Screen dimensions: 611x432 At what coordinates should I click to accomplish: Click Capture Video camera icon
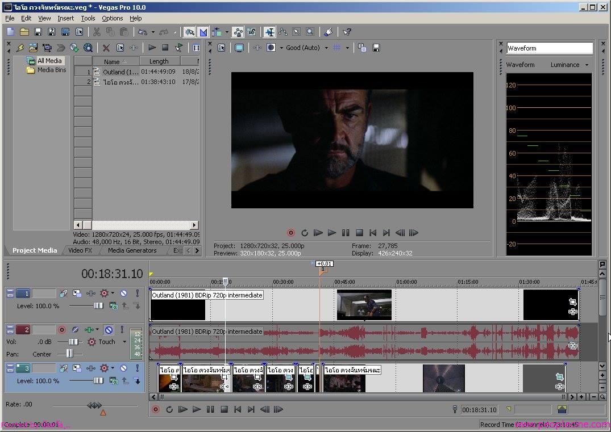coord(47,48)
